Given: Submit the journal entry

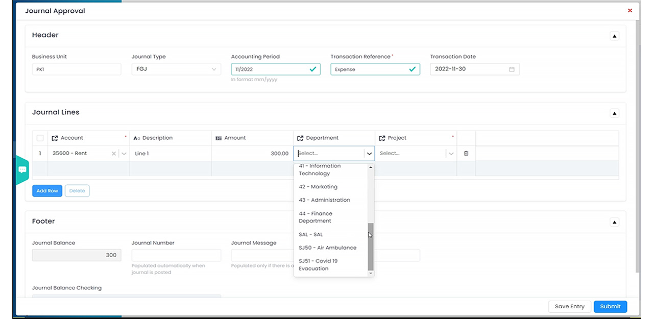Looking at the screenshot, I should [x=610, y=306].
